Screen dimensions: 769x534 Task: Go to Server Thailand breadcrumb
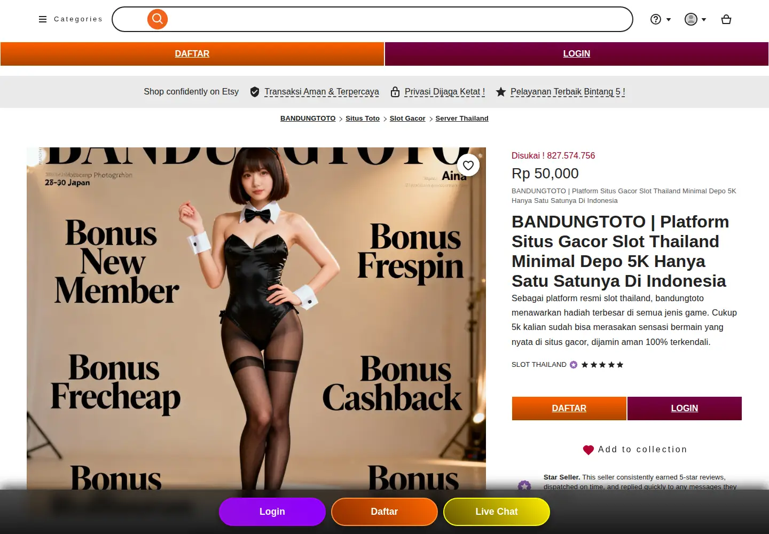point(462,119)
